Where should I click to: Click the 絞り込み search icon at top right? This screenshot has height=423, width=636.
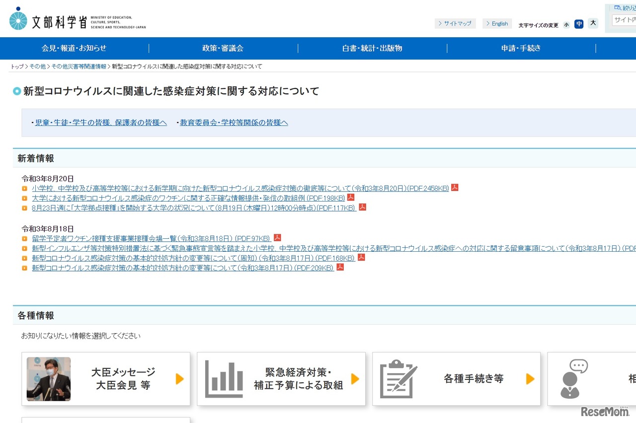(616, 7)
